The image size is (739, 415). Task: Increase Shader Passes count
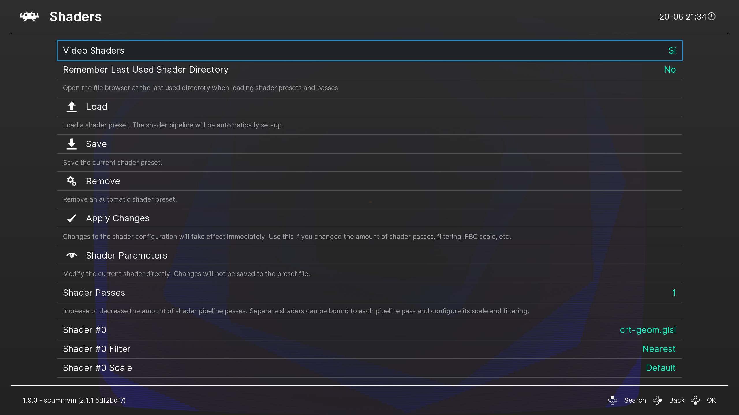[369, 293]
